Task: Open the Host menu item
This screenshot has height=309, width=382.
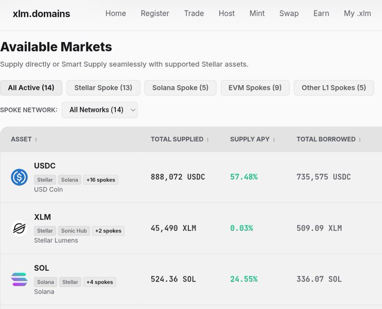Action: [x=226, y=13]
